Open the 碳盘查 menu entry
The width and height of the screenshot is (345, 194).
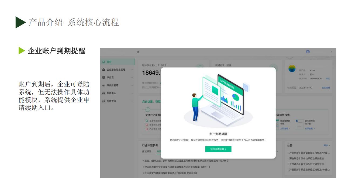click(x=110, y=77)
